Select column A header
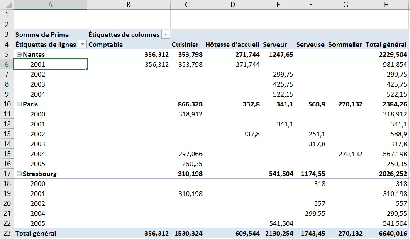Viewport: 410px width, 239px height. pos(51,5)
